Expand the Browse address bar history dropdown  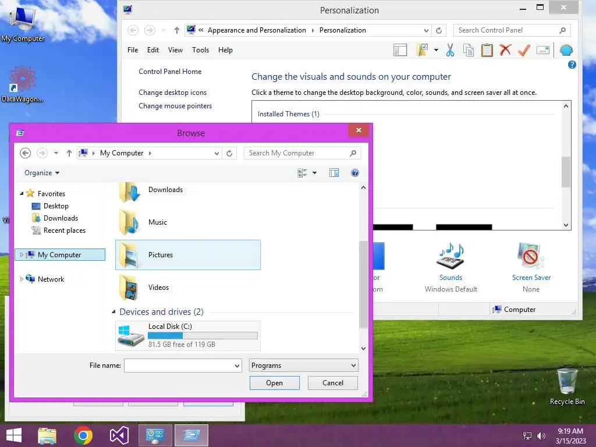(217, 153)
